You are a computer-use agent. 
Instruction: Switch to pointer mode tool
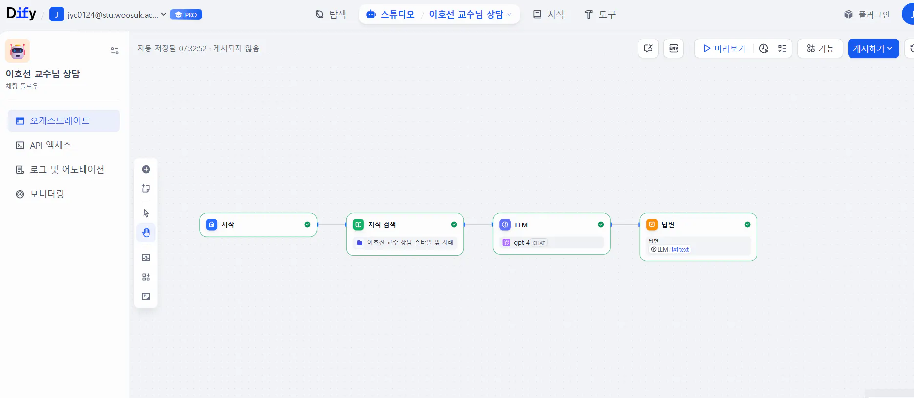pos(146,213)
